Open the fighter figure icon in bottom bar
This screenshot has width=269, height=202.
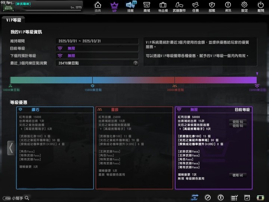click(221, 198)
